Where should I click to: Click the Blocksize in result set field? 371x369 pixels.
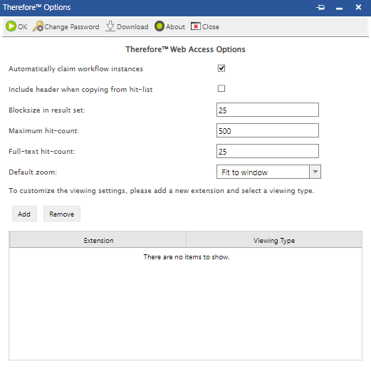tap(268, 110)
